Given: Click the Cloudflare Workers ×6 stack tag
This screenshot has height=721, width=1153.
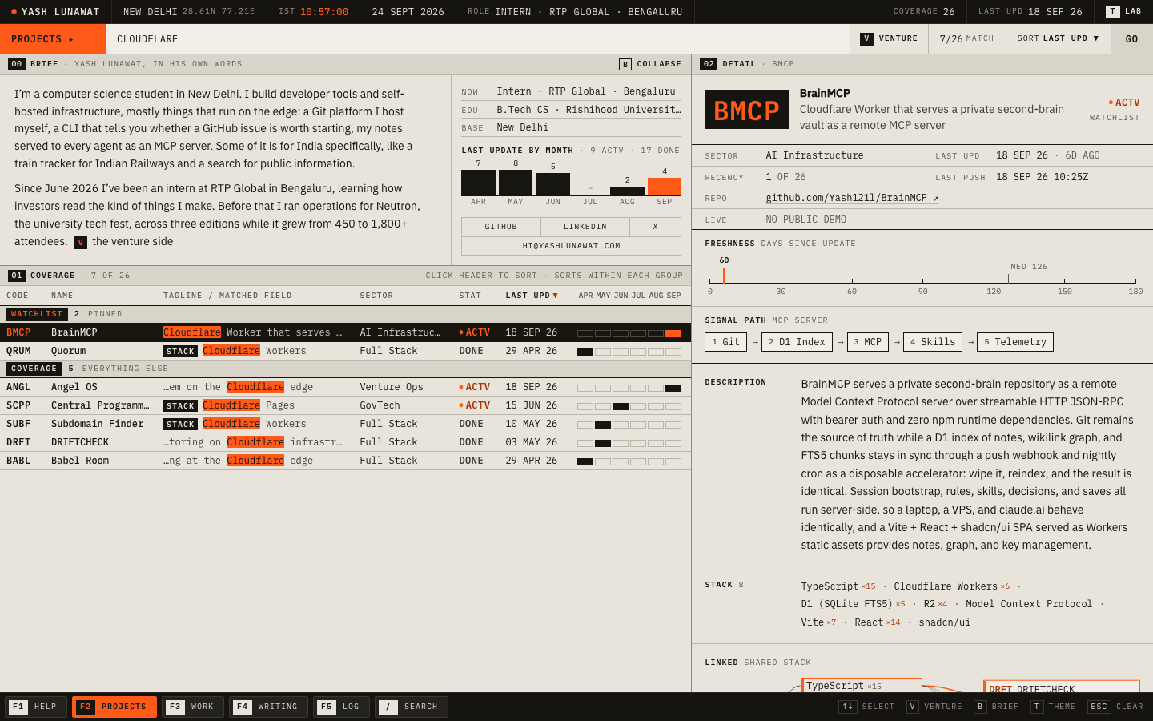Looking at the screenshot, I should pos(952,586).
